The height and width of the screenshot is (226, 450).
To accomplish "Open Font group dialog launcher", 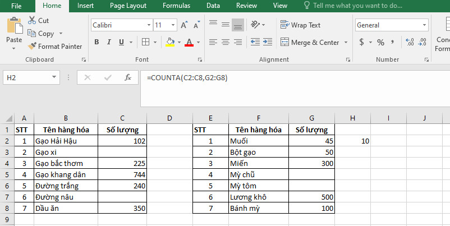I will [200, 59].
